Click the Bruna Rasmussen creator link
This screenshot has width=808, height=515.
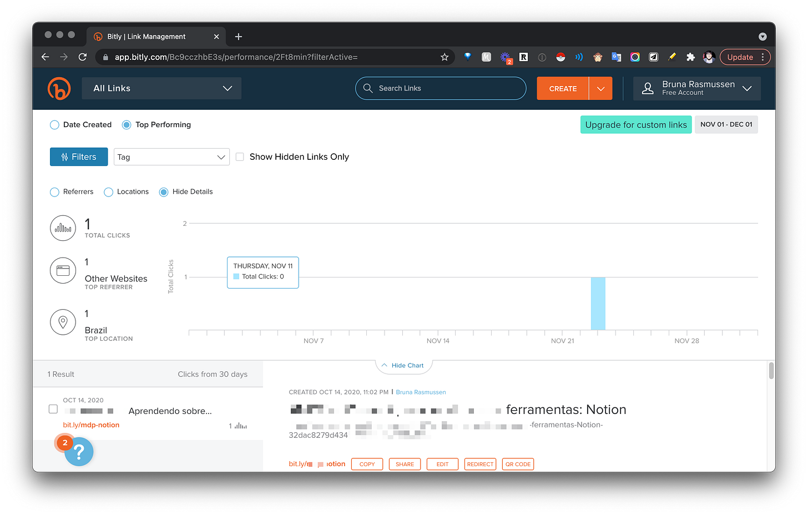[421, 392]
